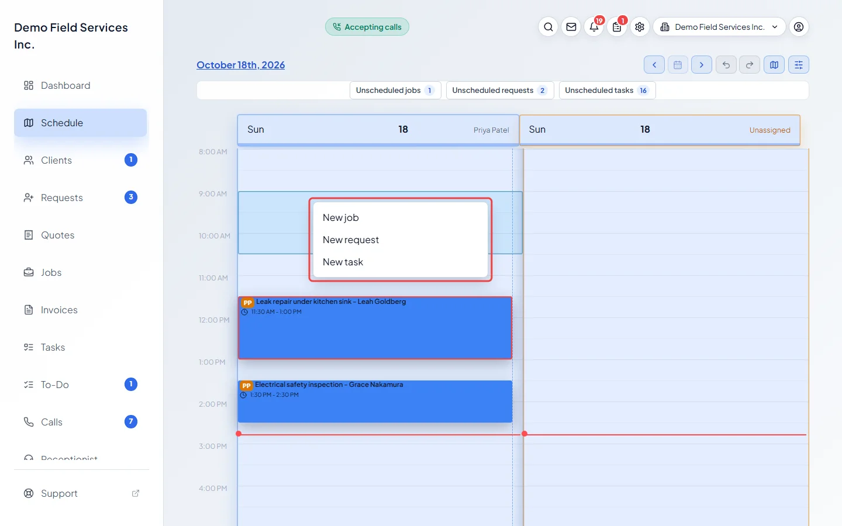Open Unscheduled jobs tab
This screenshot has width=842, height=526.
point(395,91)
